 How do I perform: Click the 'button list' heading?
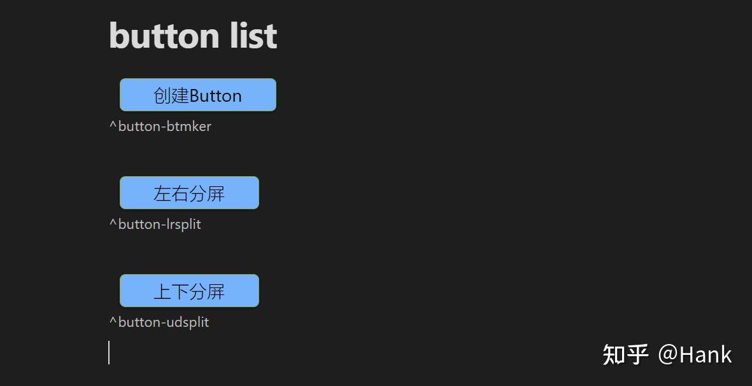click(192, 35)
